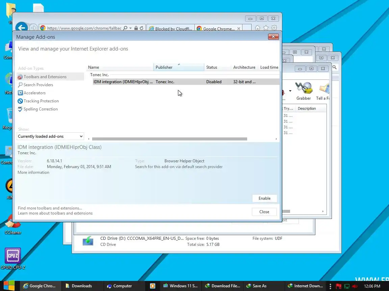Switch to Downloads taskbar item
389x291 pixels.
[x=82, y=286]
